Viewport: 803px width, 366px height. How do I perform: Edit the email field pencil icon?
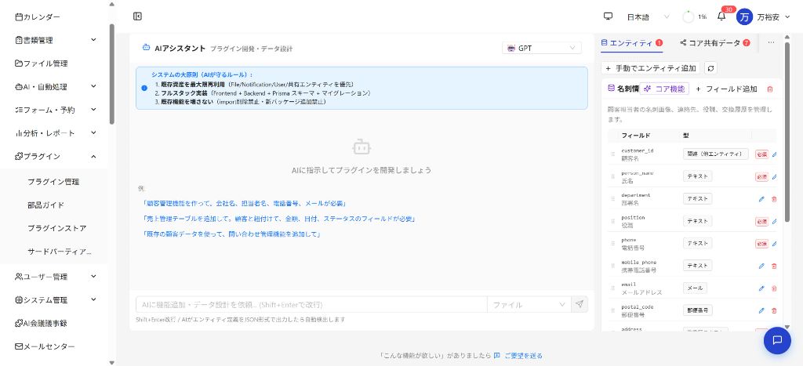(761, 288)
